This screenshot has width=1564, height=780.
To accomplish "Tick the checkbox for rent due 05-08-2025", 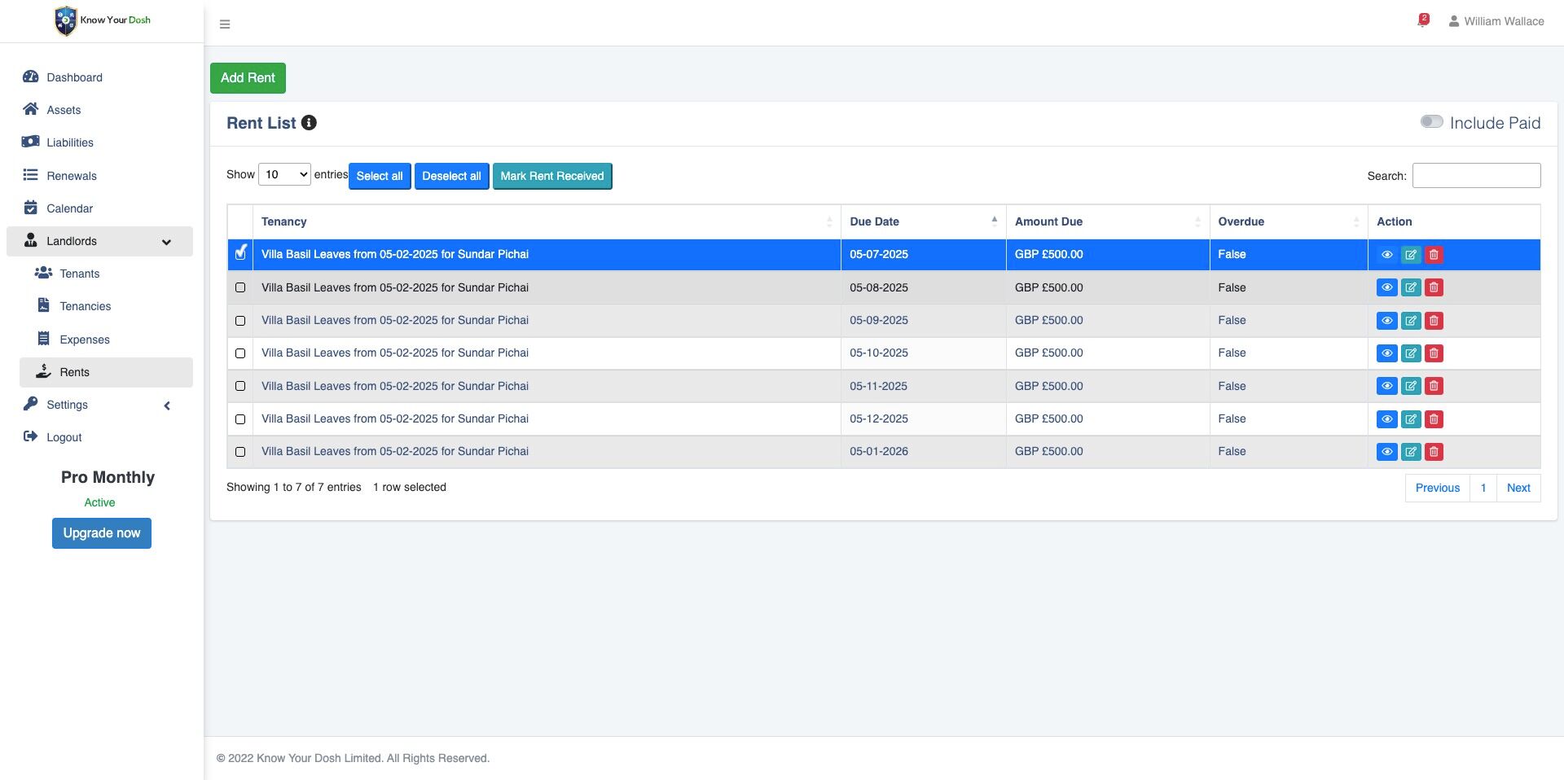I will click(x=240, y=287).
